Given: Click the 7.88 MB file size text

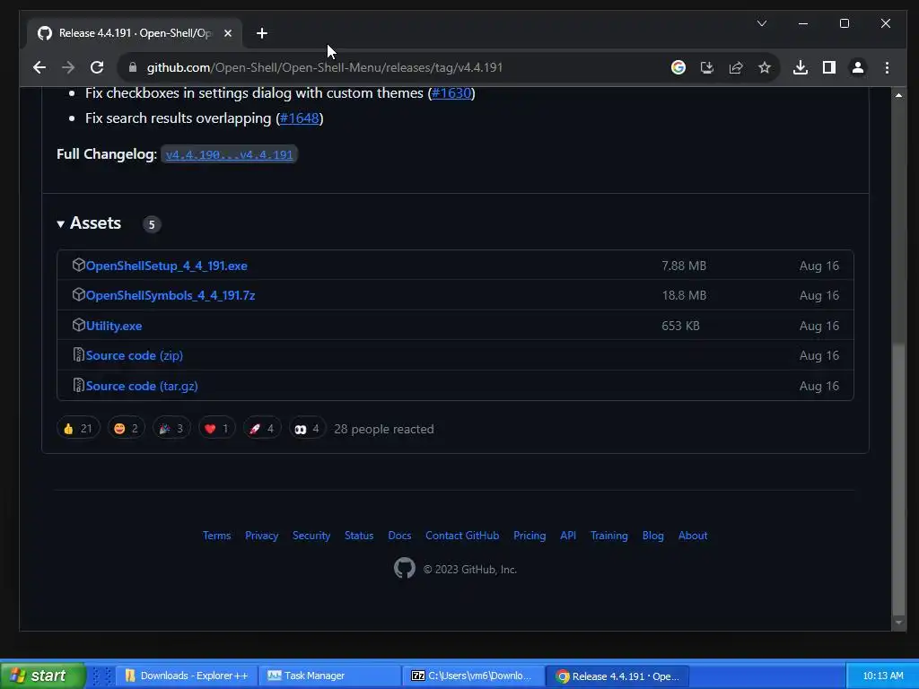Looking at the screenshot, I should point(684,266).
